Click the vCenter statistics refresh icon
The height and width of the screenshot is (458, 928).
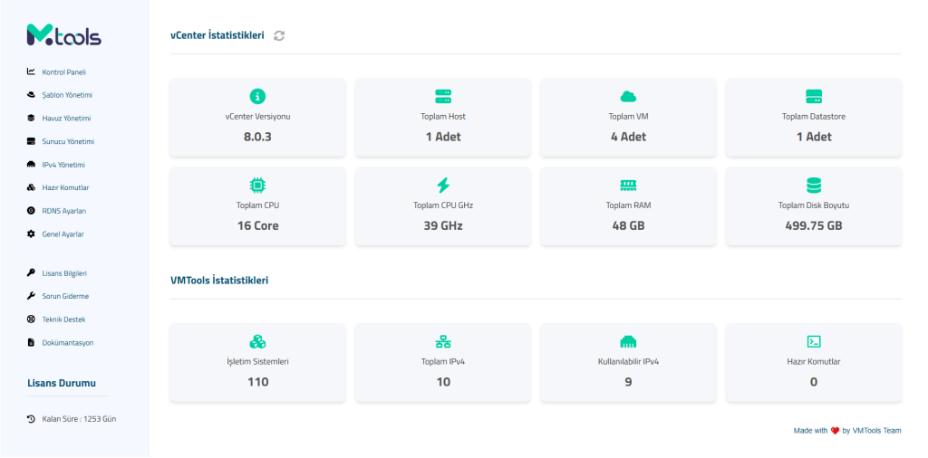point(279,35)
